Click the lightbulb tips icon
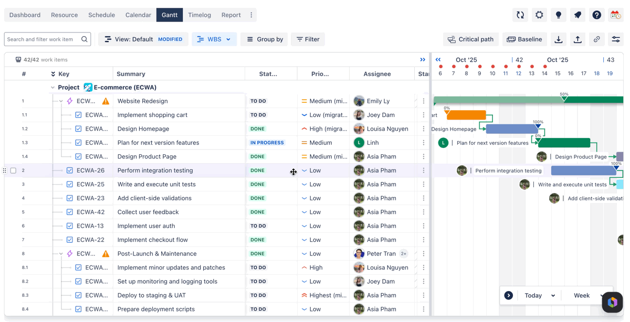Viewport: 630px width, 322px height. [x=559, y=15]
